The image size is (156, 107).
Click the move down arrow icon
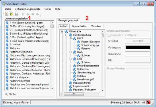(x=28, y=14)
